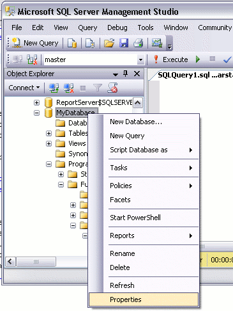The width and height of the screenshot is (233, 311).
Task: Select Delete in context menu
Action: pyautogui.click(x=144, y=267)
